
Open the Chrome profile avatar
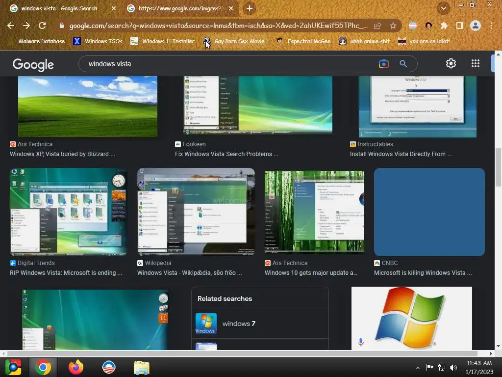coord(476,26)
